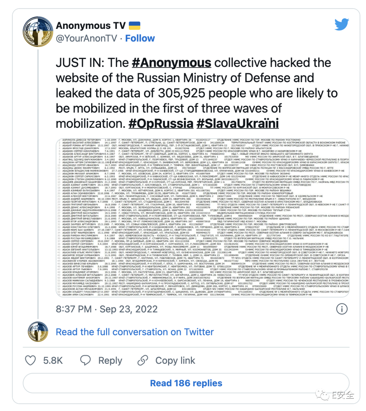Click small avatar beside full conversation link
This screenshot has width=366, height=411.
coord(38,332)
